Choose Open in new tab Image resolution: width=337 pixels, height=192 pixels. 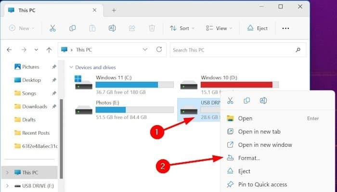coord(277,132)
